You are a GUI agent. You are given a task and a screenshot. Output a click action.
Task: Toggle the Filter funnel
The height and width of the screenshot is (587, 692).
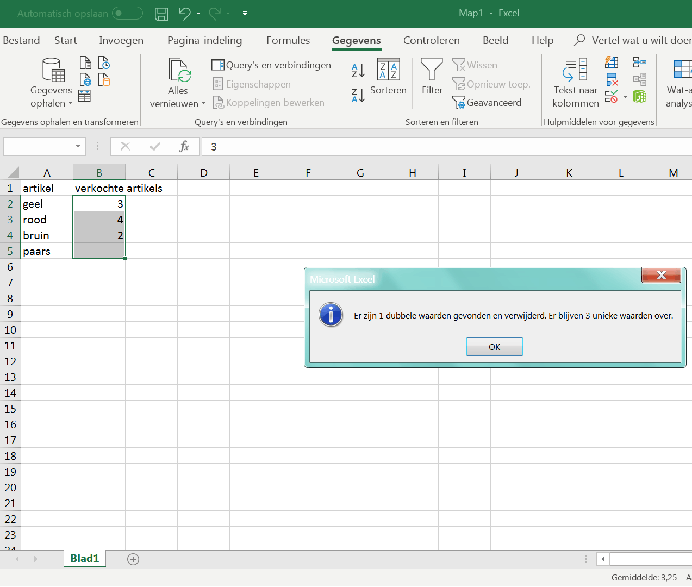(432, 77)
